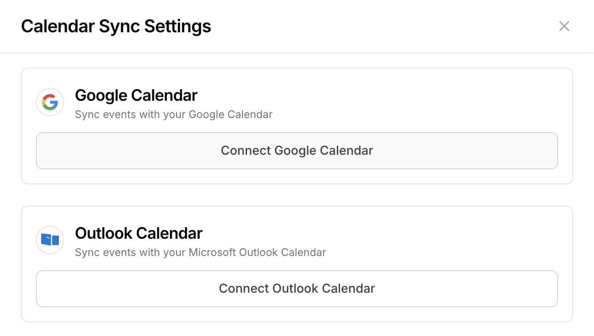The width and height of the screenshot is (594, 336).
Task: Select the Outlook Calendar heading
Action: coord(139,233)
